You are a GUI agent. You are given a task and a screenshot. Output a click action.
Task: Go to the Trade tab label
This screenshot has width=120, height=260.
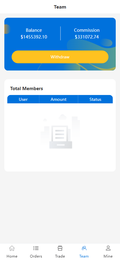click(x=60, y=256)
